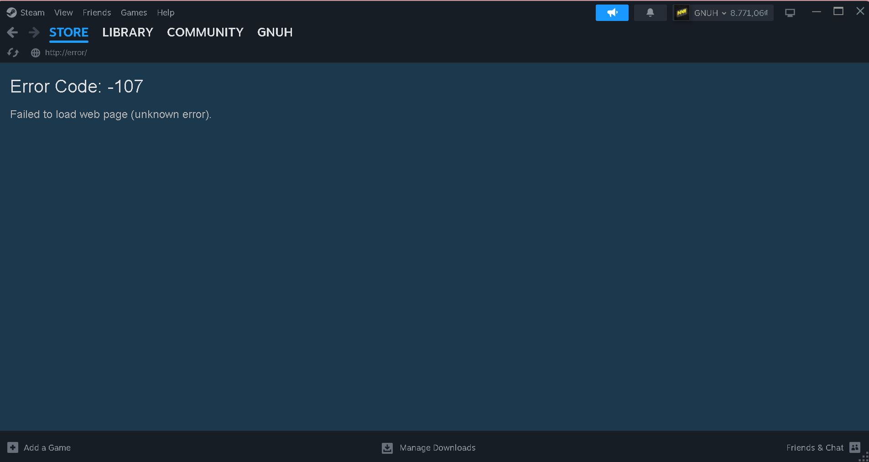This screenshot has width=869, height=462.
Task: Click the Remote Play monitor icon
Action: 790,12
